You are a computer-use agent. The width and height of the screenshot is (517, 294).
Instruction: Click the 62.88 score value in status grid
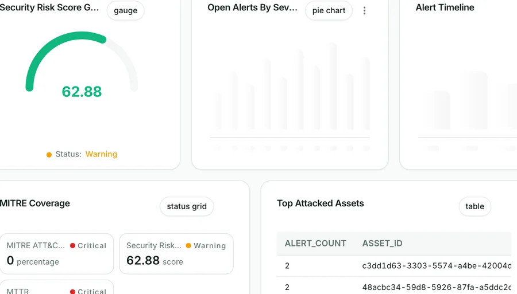pos(155,261)
